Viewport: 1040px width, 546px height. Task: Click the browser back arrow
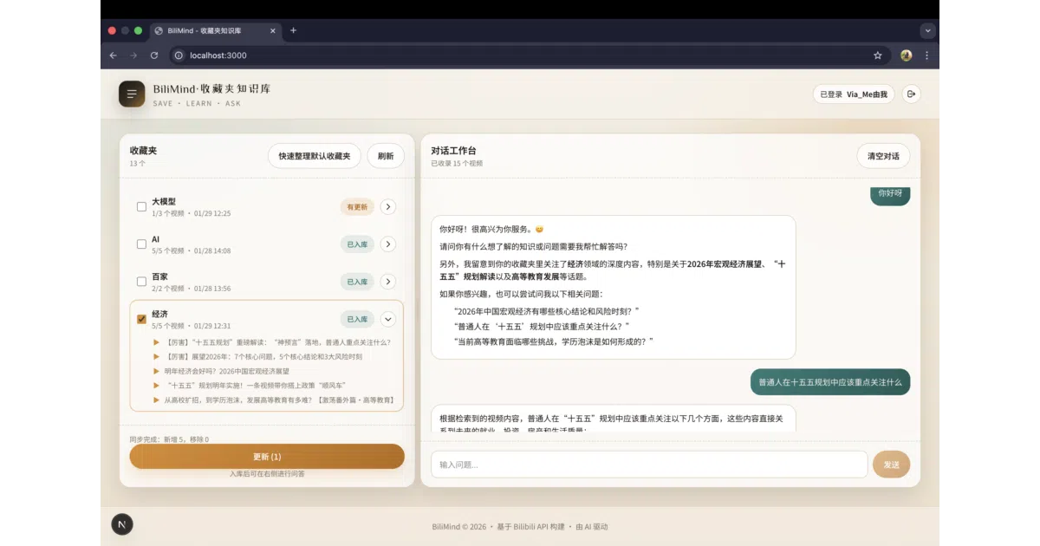click(x=113, y=55)
